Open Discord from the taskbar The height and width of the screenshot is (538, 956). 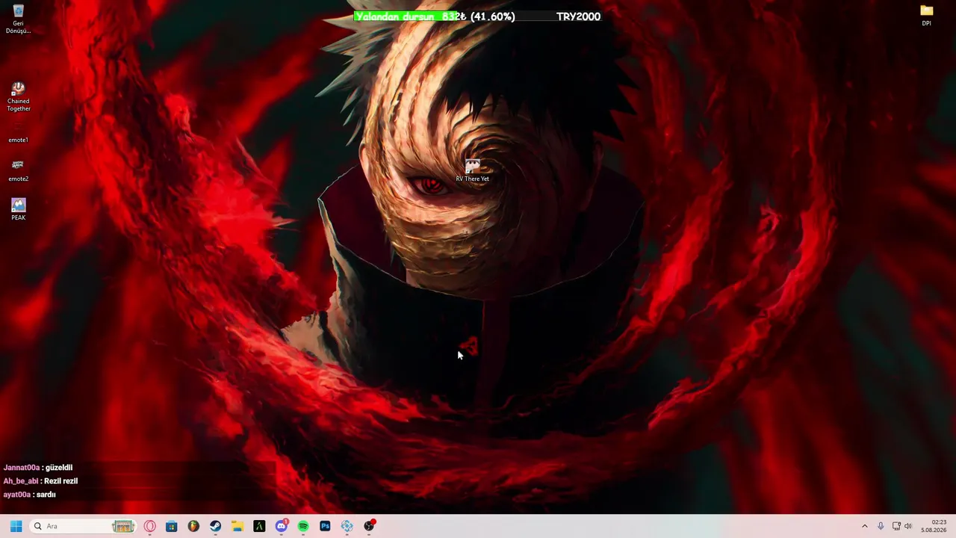(x=282, y=526)
